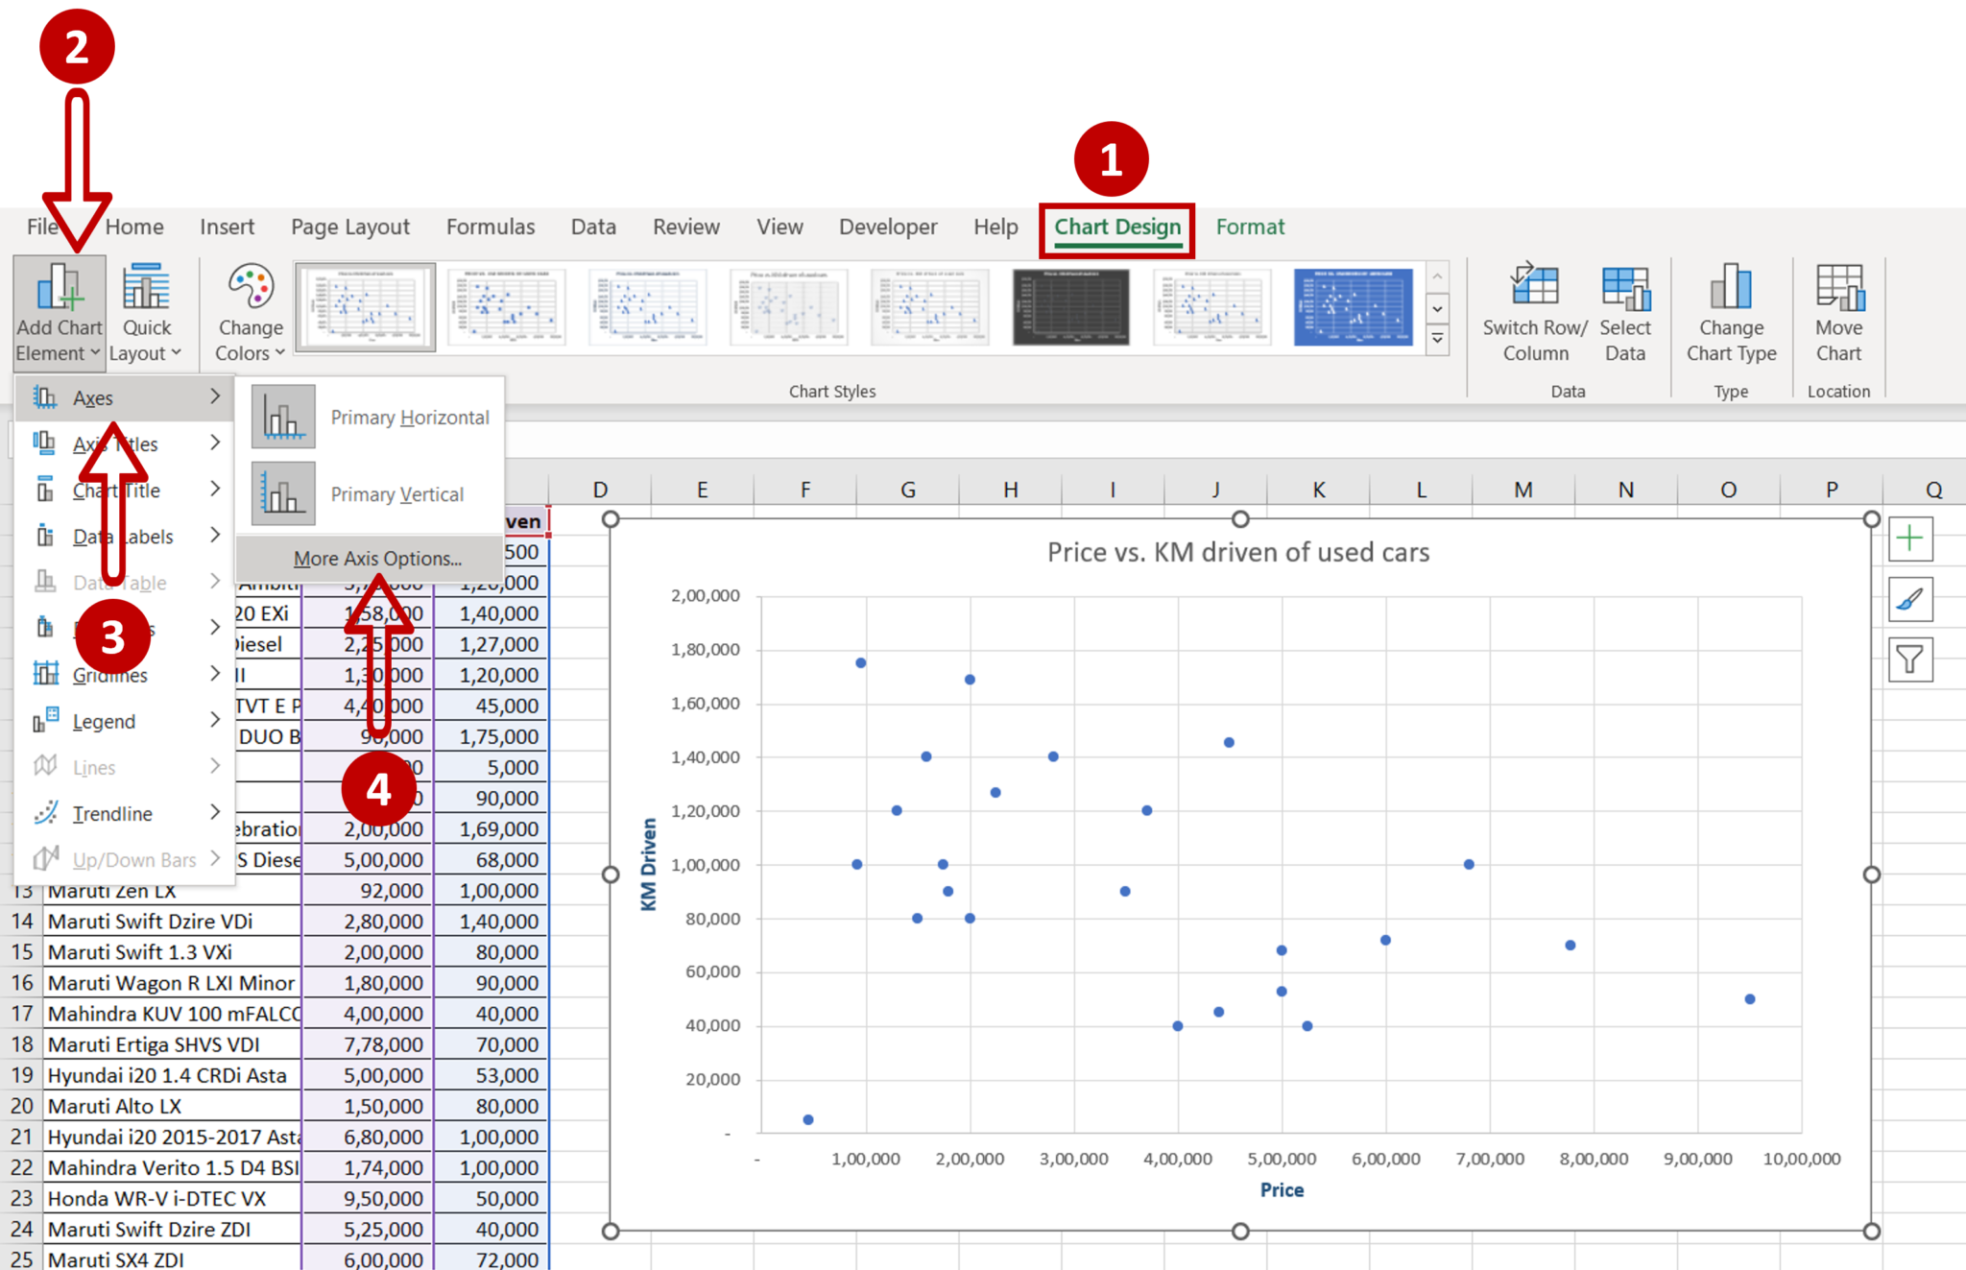Click the Chart Filters funnel icon beside the chart

click(1909, 659)
